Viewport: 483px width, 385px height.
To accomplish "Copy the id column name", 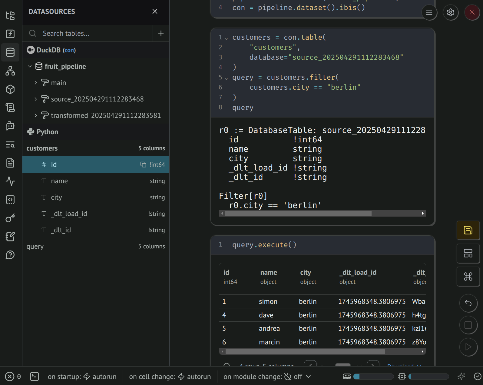I will pos(143,164).
